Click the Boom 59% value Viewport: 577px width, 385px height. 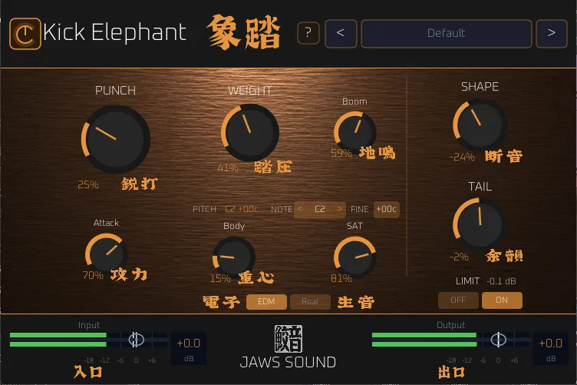341,153
